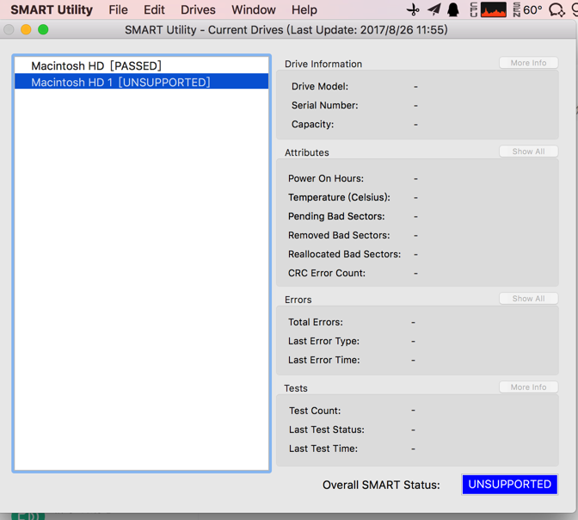This screenshot has width=578, height=520.
Task: Click the Last Test Time label
Action: click(323, 449)
